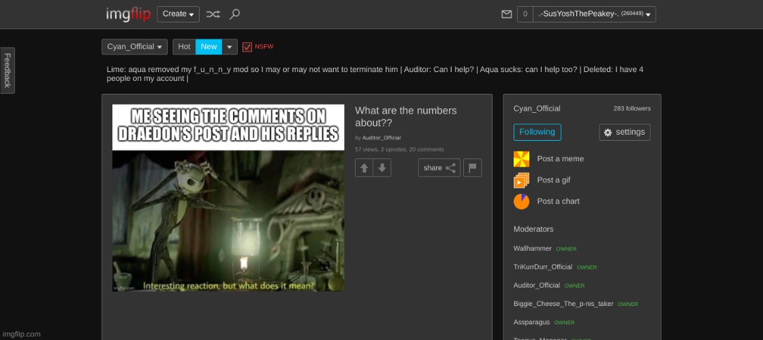The height and width of the screenshot is (340, 763).
Task: Click the Following button
Action: (x=538, y=132)
